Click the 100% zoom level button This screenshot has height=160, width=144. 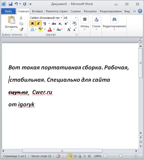98,156
